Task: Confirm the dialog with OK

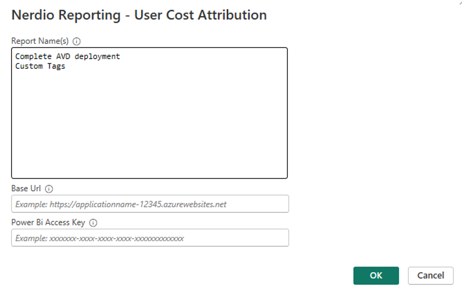Action: click(x=376, y=275)
